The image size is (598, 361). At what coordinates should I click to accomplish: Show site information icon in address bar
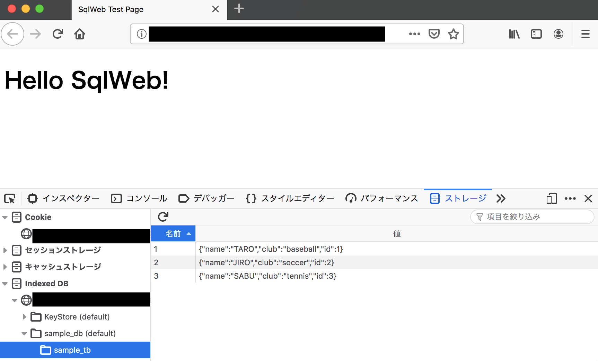point(141,34)
